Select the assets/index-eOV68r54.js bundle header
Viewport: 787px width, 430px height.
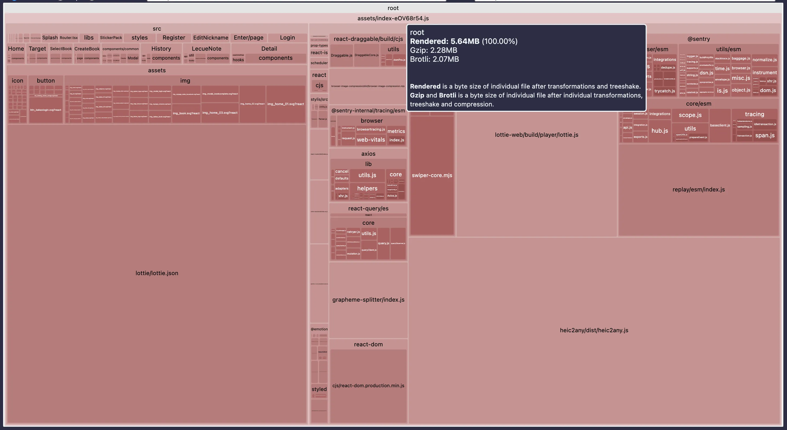(393, 18)
